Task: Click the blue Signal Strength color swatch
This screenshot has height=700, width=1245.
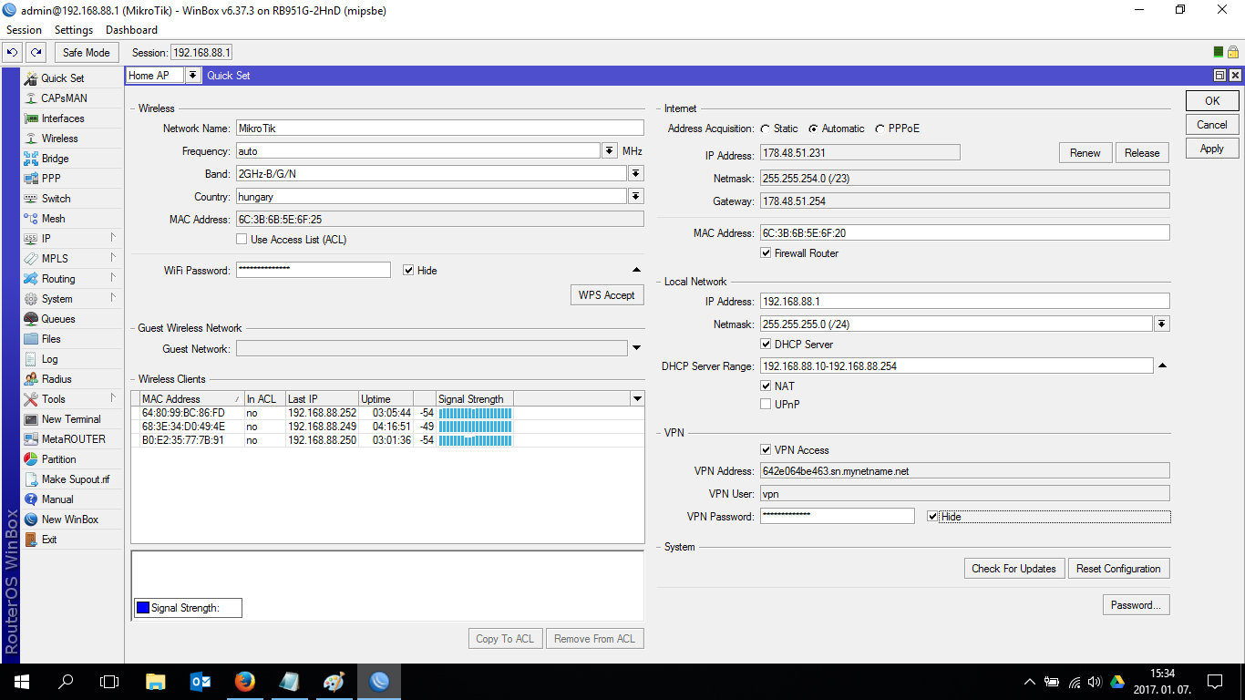Action: click(142, 608)
